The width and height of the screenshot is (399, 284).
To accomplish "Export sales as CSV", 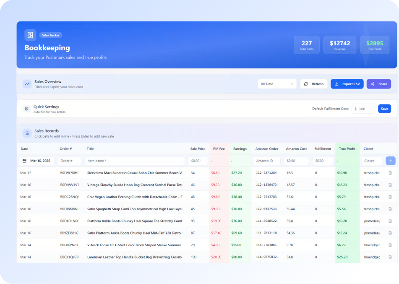I will click(x=347, y=84).
